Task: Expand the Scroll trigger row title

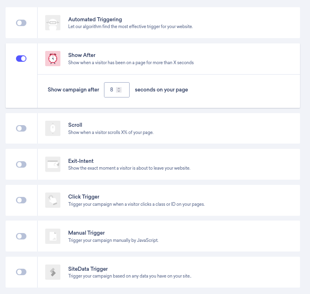Action: click(75, 125)
